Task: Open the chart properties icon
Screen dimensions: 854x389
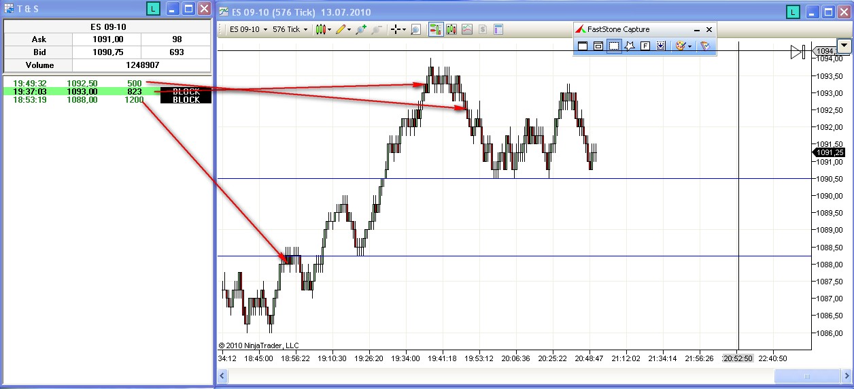Action: tap(498, 29)
